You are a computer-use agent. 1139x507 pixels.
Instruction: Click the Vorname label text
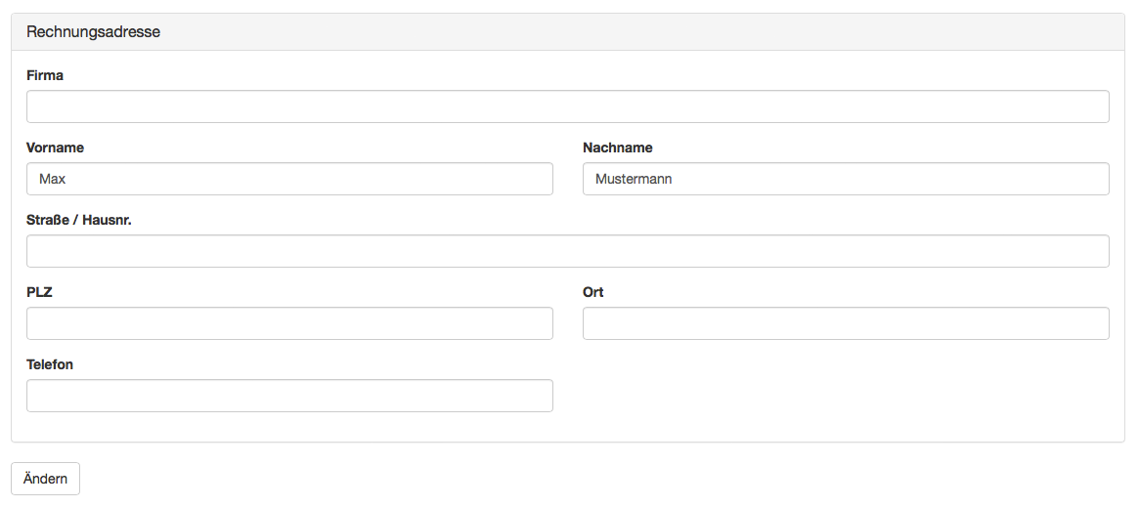55,148
